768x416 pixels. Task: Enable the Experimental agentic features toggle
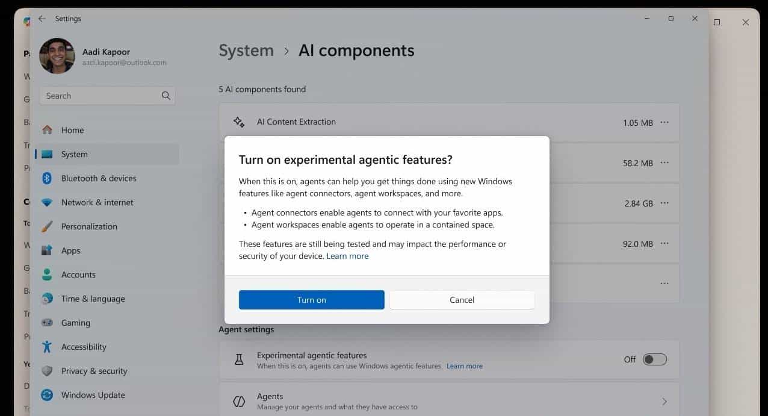click(x=655, y=359)
